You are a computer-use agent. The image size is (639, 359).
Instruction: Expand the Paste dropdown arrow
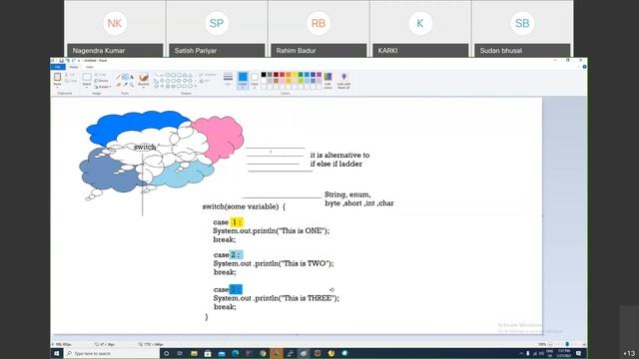(x=58, y=86)
